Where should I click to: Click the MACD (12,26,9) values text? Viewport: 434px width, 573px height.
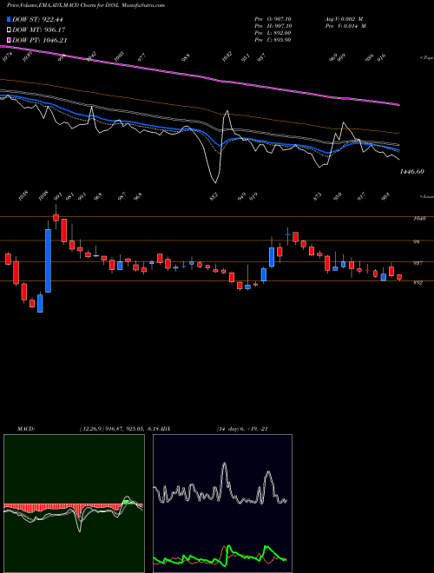120,428
